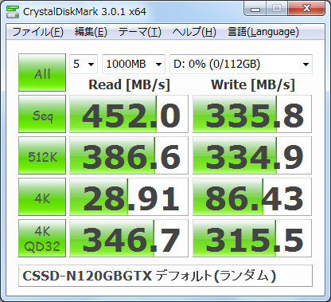331x302 pixels.
Task: Click the CSSD-N120GBGTX comment text field
Action: click(x=165, y=276)
